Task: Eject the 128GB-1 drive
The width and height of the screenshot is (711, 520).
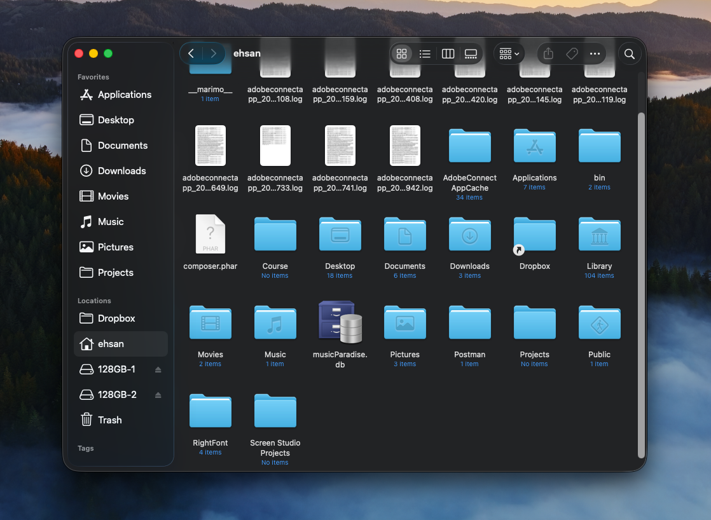Action: 158,369
